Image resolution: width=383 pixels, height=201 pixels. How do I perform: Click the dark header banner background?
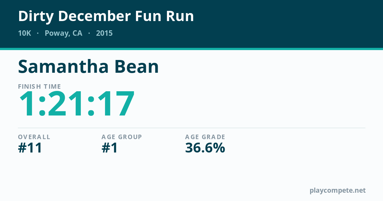[x=287, y=24]
